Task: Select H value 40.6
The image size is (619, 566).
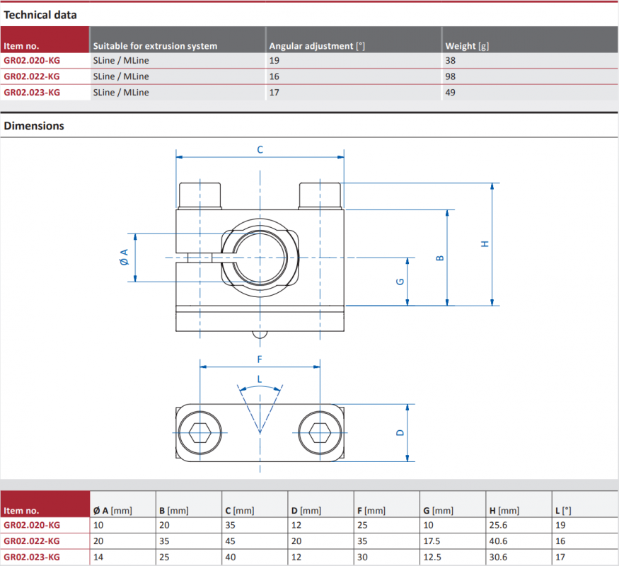Action: (498, 541)
